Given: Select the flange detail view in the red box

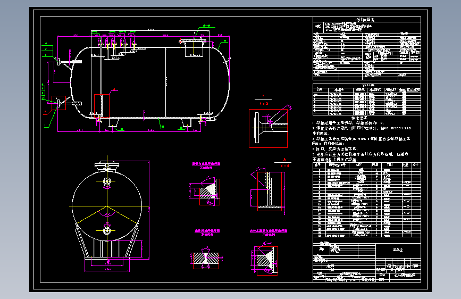Looking at the screenshot, I should coord(268,128).
